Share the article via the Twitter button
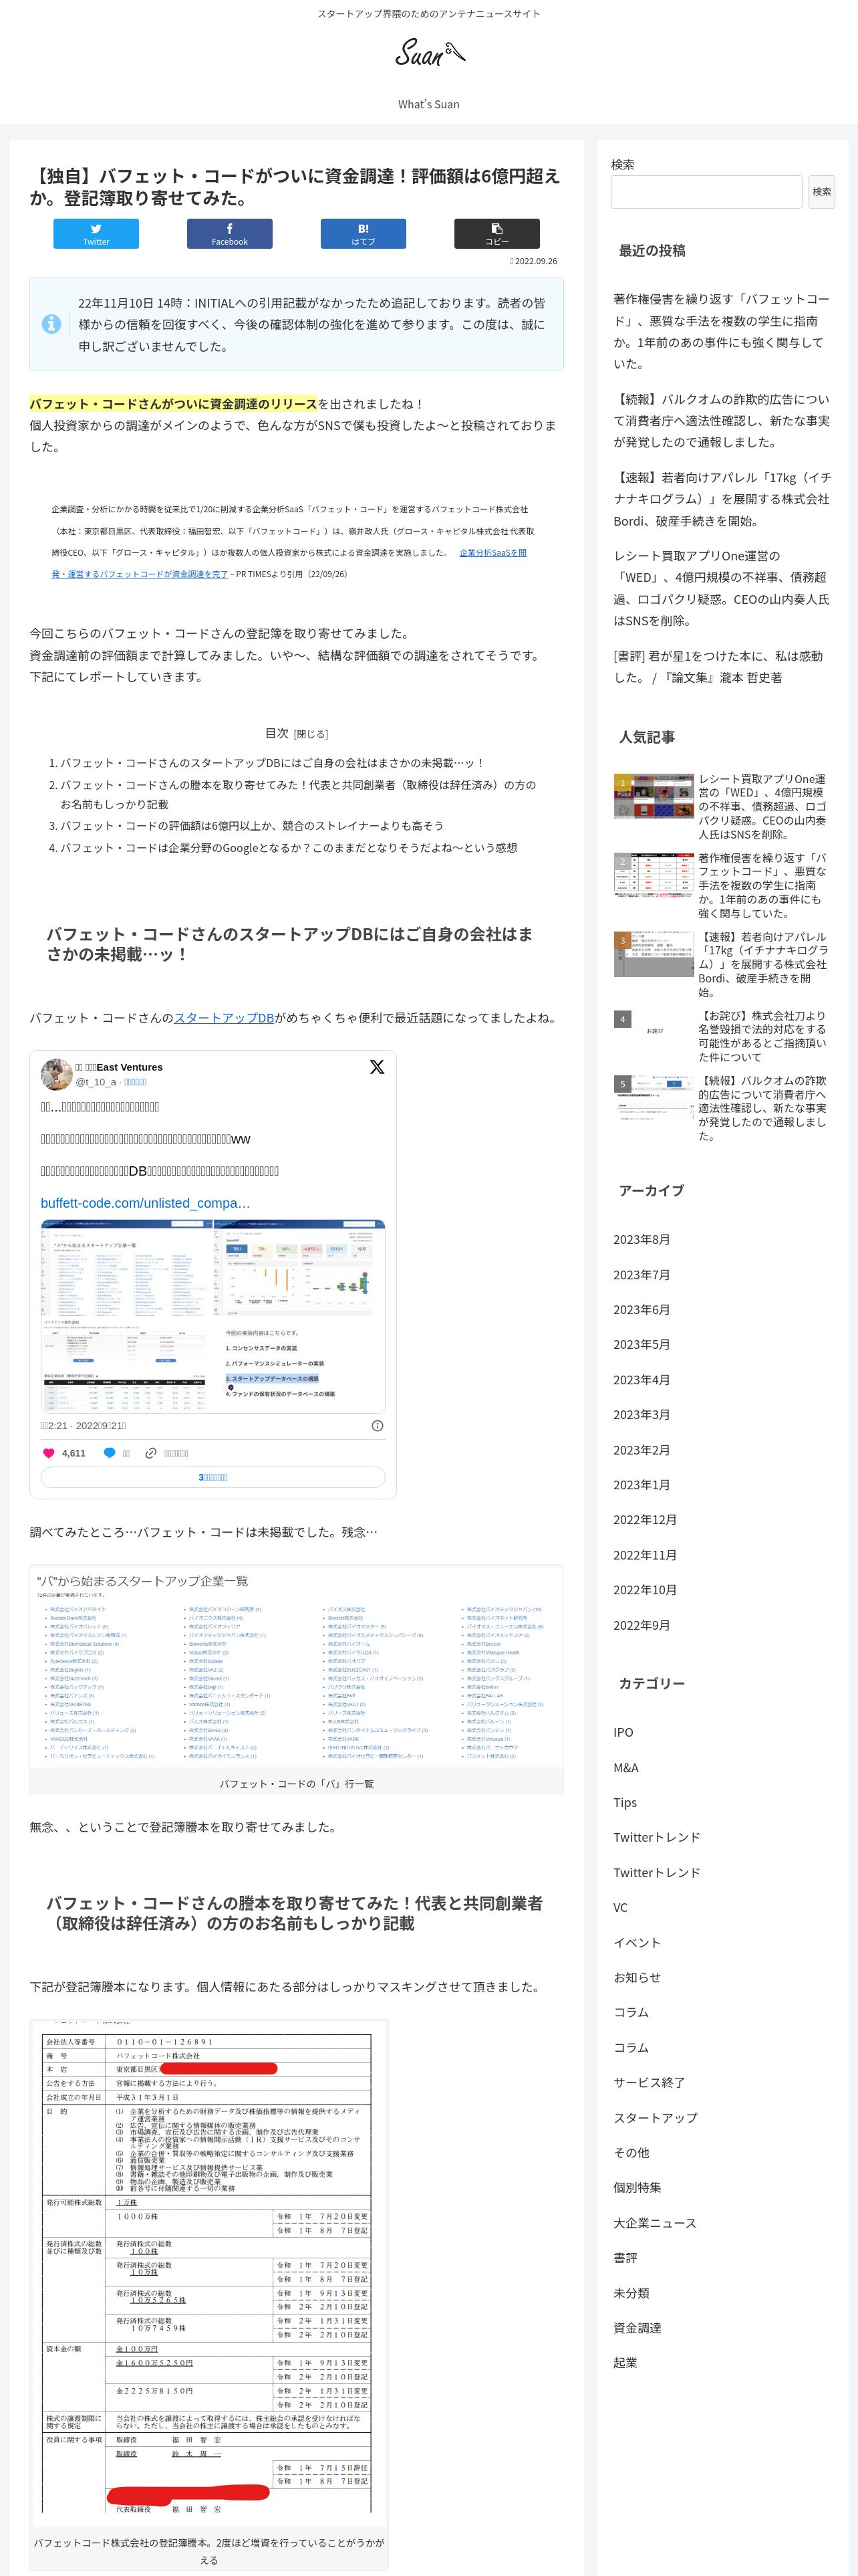The width and height of the screenshot is (858, 2576). pos(96,234)
